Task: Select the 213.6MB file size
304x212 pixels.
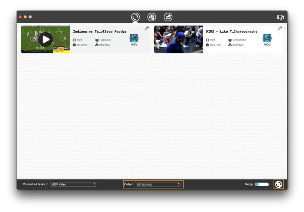Action: 105,45
